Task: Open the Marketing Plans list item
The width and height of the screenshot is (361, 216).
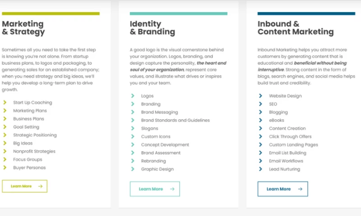Action: coord(30,111)
